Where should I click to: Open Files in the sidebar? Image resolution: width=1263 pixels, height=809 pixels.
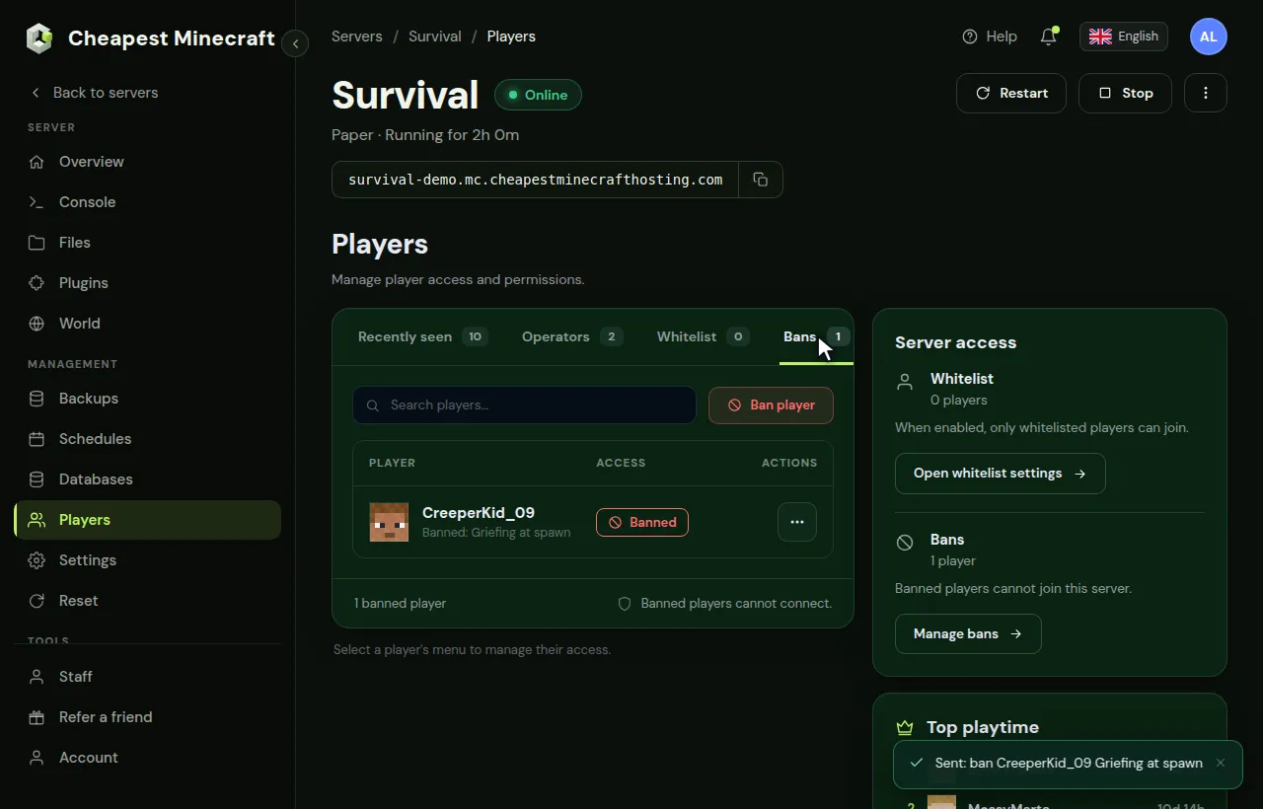[148, 243]
